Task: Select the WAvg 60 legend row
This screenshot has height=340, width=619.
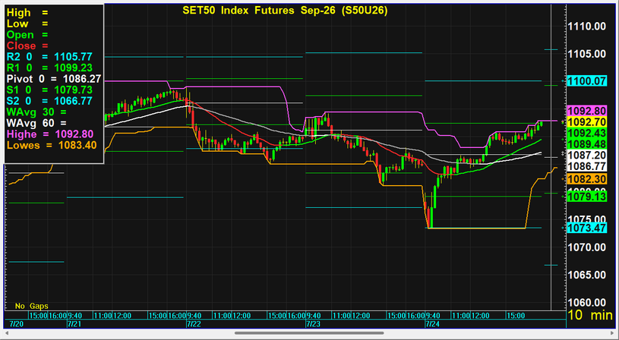Action: (36, 123)
